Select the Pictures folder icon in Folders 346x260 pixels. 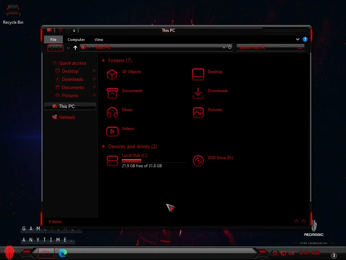(x=198, y=112)
